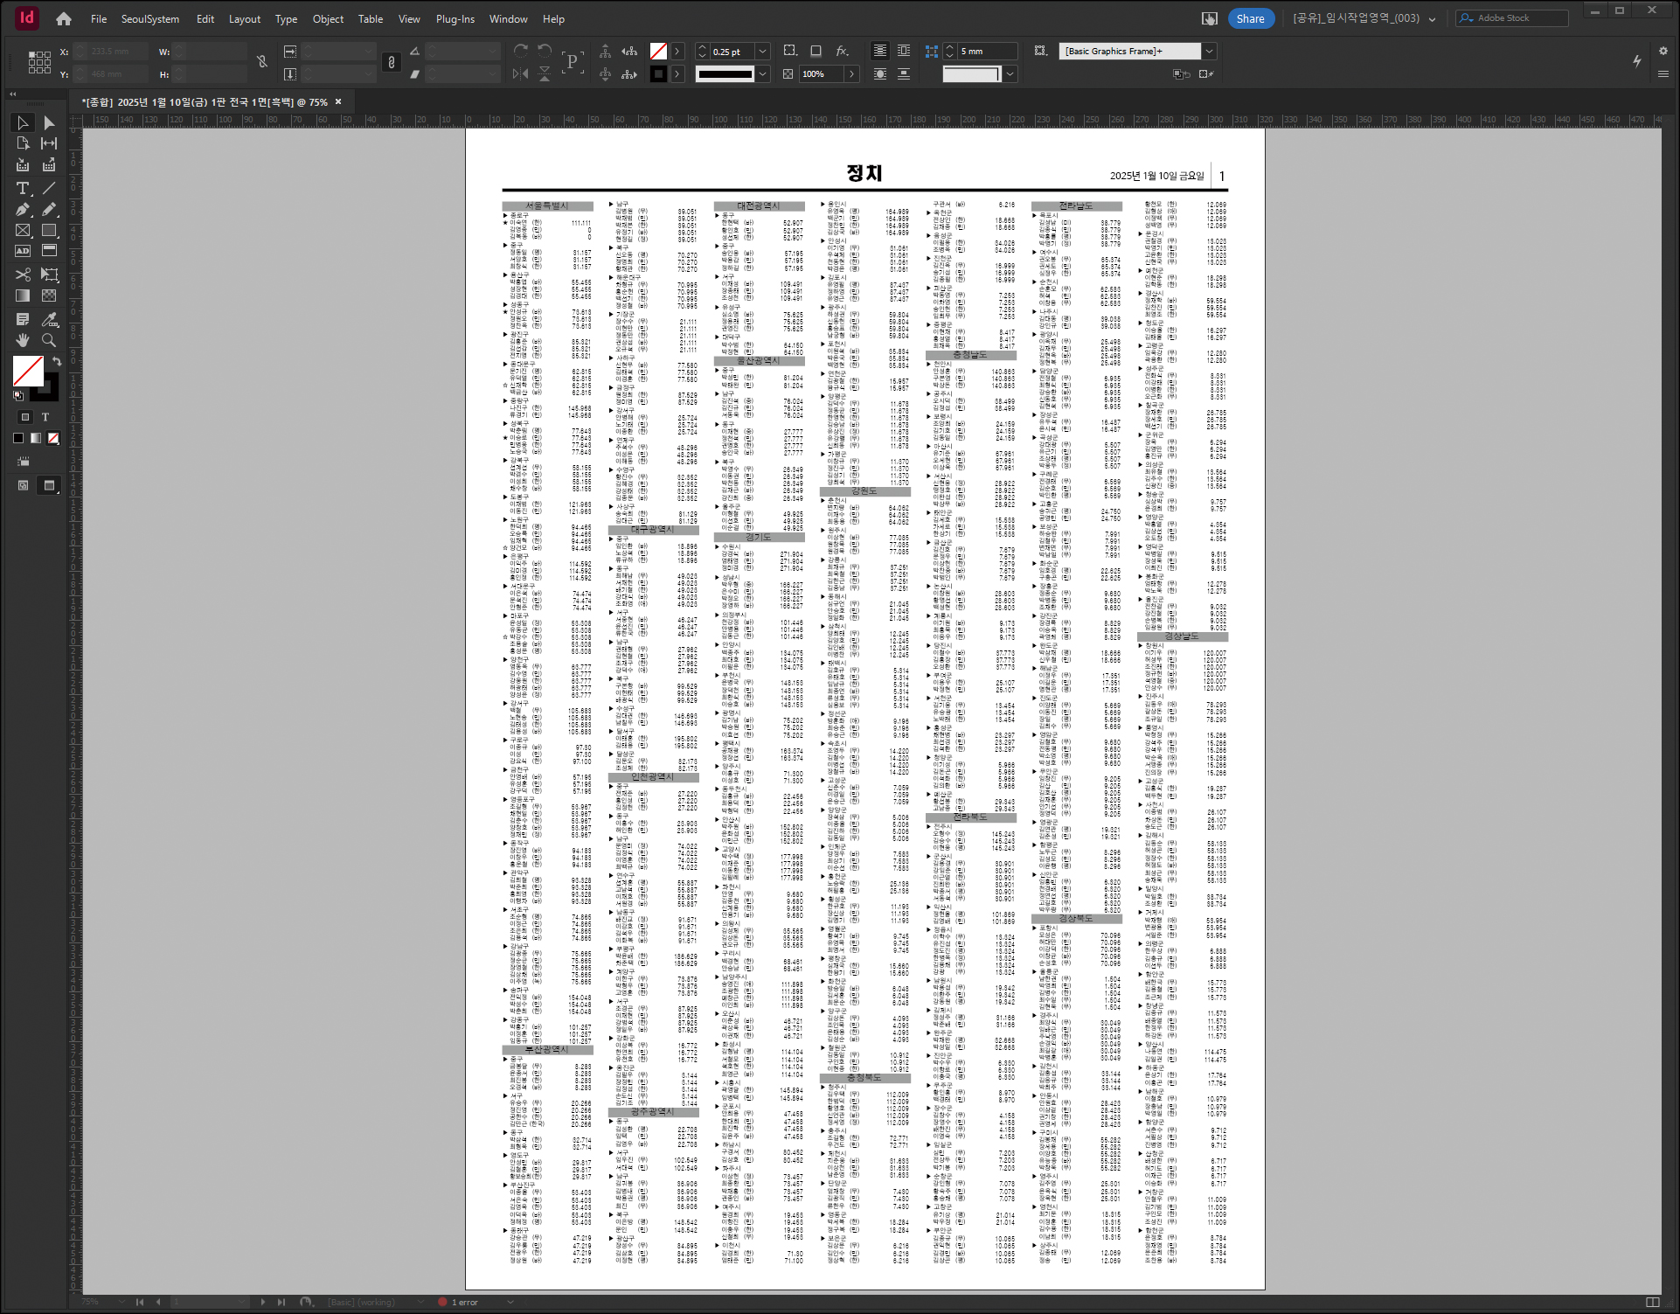The image size is (1680, 1314).
Task: Expand stroke color options arrow
Action: tap(677, 74)
